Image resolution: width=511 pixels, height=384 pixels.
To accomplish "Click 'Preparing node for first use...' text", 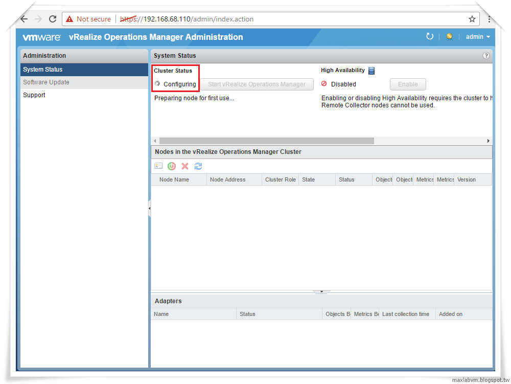I will coord(194,98).
